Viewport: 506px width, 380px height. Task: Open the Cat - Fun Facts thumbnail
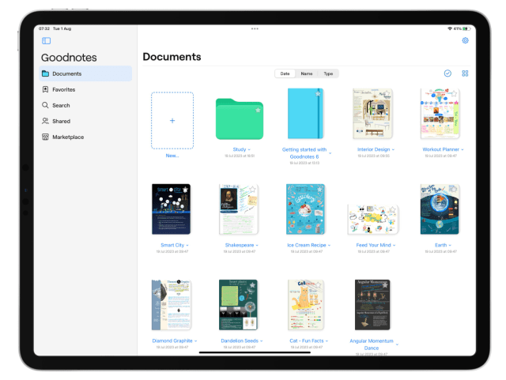tap(306, 305)
